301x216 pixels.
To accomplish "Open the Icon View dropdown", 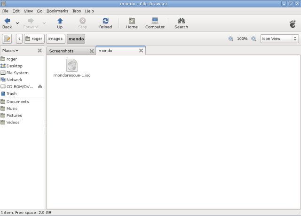I will coord(279,39).
